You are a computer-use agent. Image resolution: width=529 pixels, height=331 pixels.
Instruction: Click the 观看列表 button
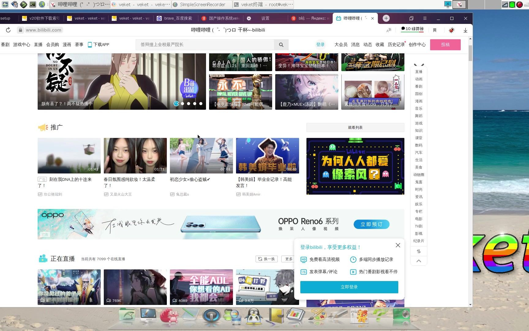(x=355, y=127)
